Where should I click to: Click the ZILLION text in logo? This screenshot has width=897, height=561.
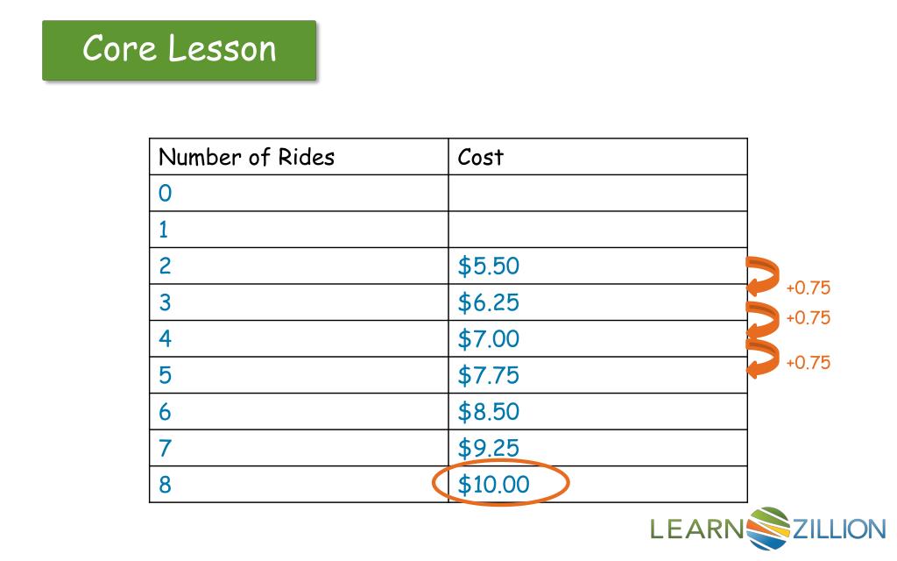(839, 529)
